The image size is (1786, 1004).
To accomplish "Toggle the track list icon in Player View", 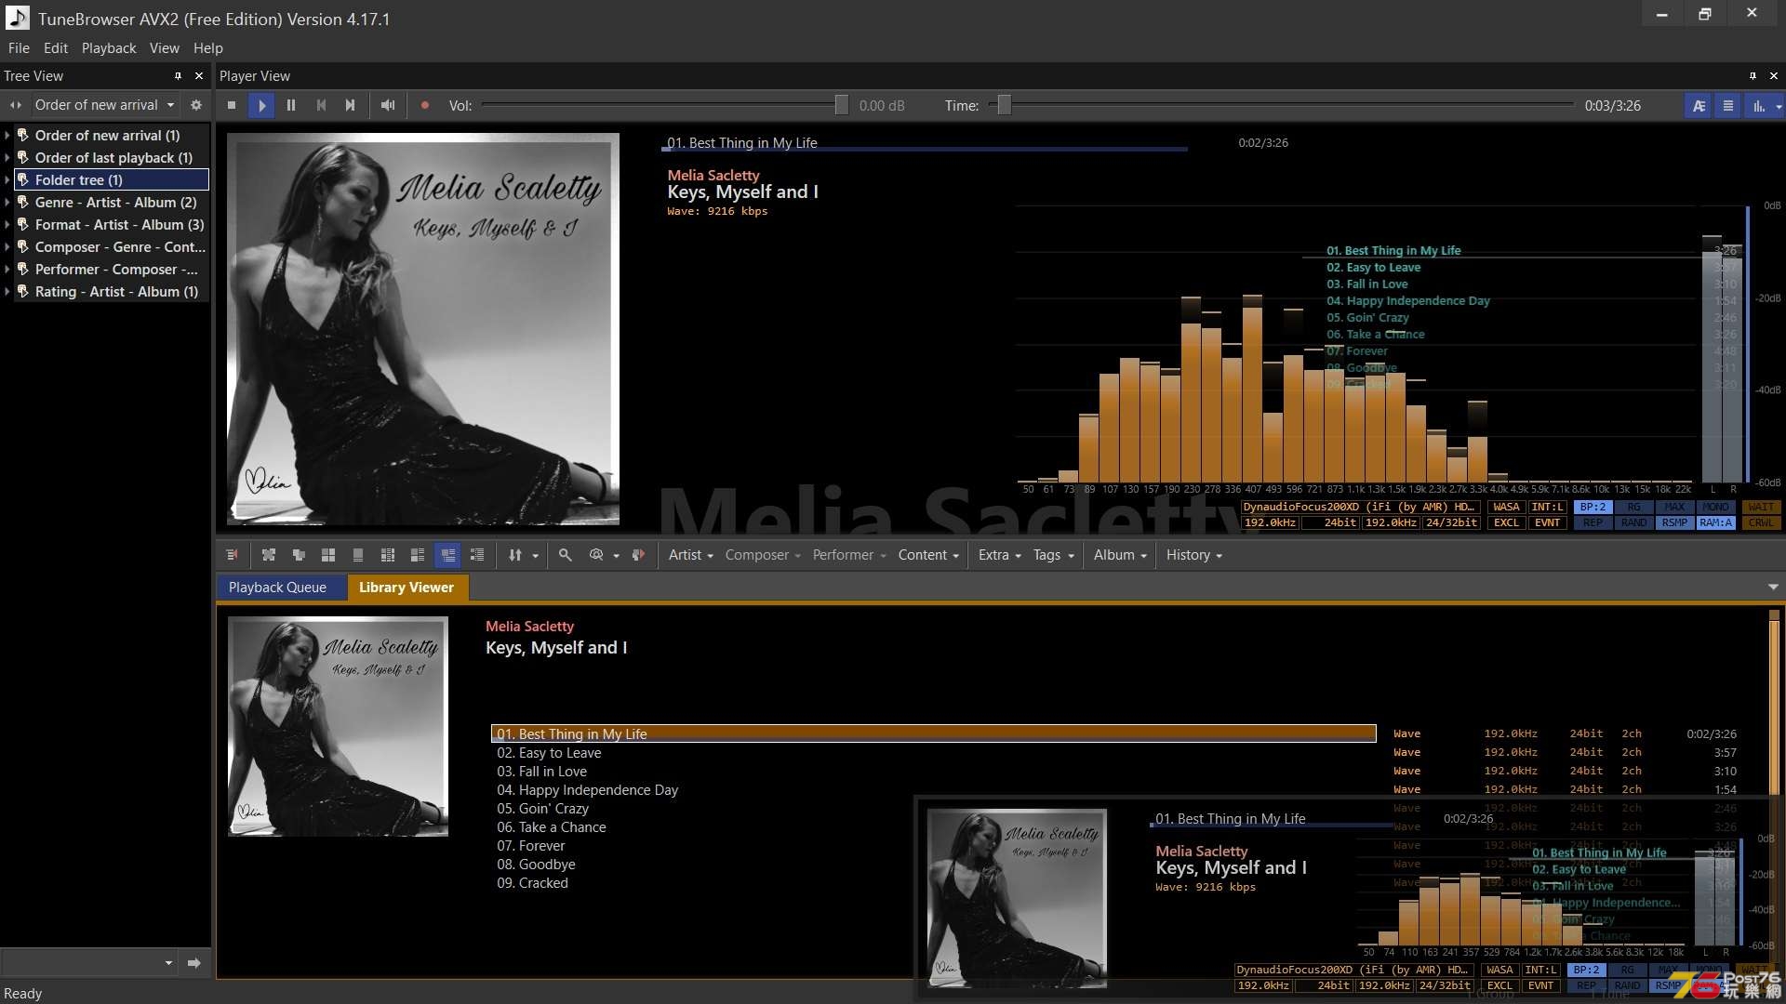I will click(x=1728, y=106).
